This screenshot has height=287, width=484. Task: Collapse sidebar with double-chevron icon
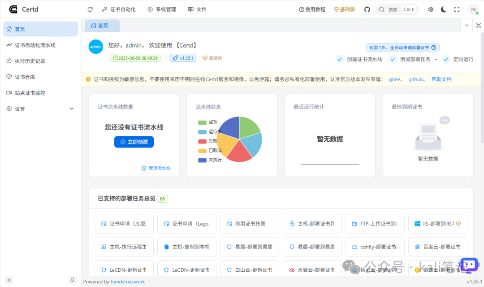point(9,280)
